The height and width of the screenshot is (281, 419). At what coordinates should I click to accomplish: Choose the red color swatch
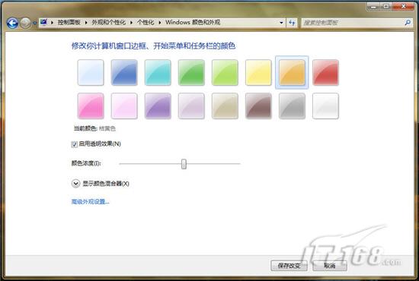pos(325,72)
